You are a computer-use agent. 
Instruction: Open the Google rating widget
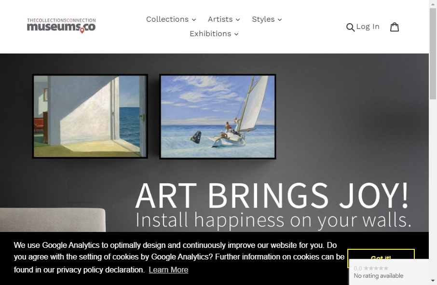pyautogui.click(x=389, y=272)
